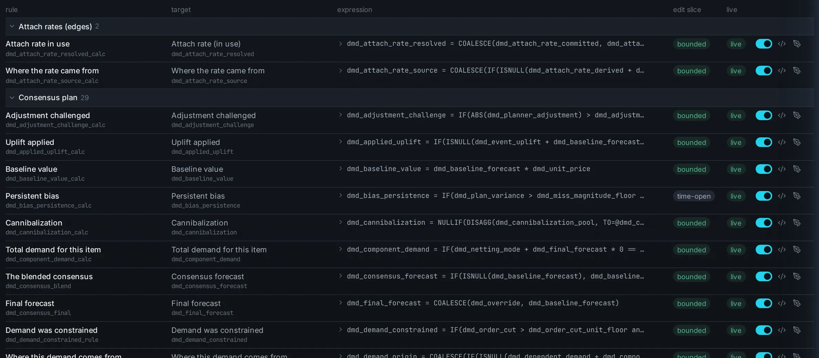This screenshot has height=358, width=819.
Task: Collapse the Attach rates (edges) group
Action: (x=12, y=27)
